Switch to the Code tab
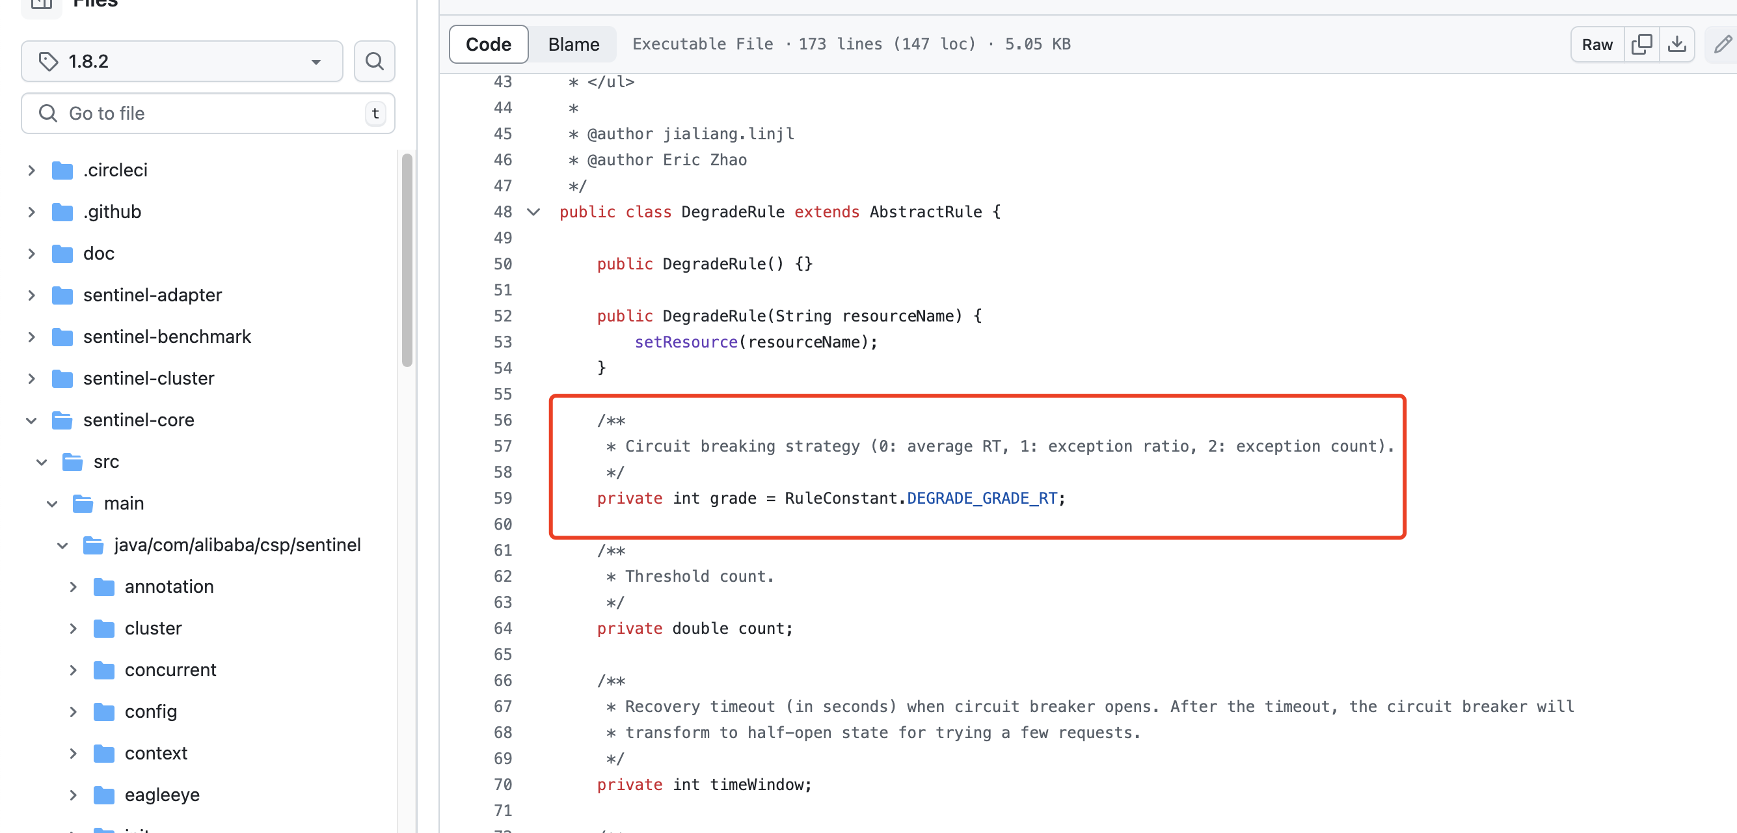The image size is (1737, 833). point(488,44)
